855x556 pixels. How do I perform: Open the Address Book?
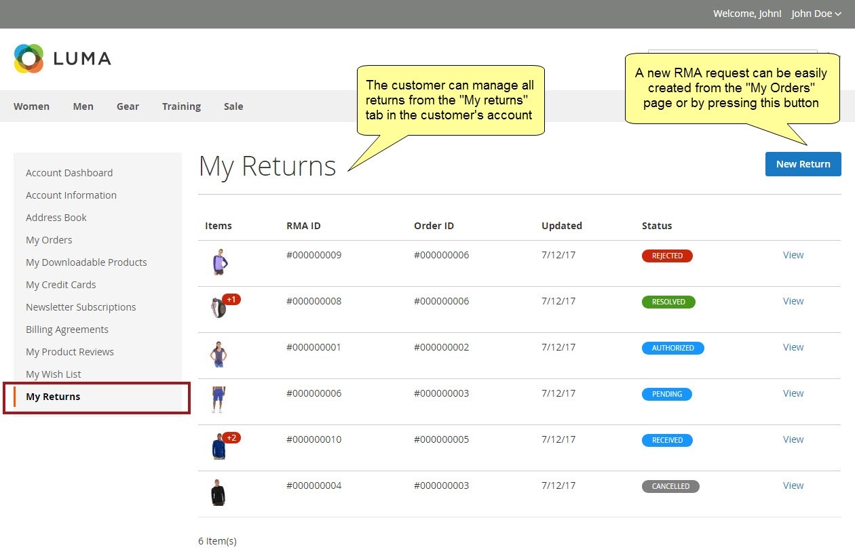click(x=56, y=218)
